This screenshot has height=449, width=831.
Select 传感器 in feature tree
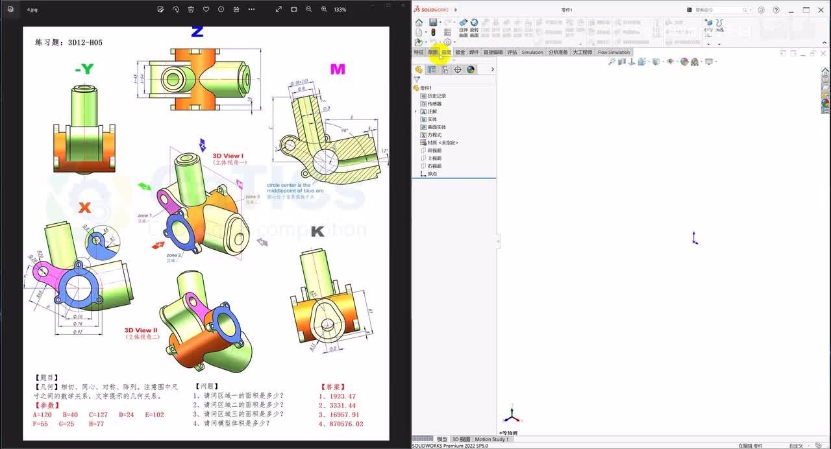click(431, 104)
